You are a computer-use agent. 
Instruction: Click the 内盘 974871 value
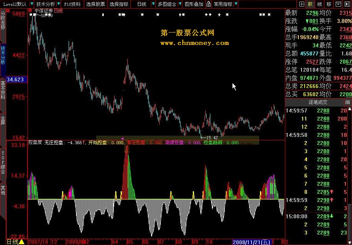(x=309, y=78)
